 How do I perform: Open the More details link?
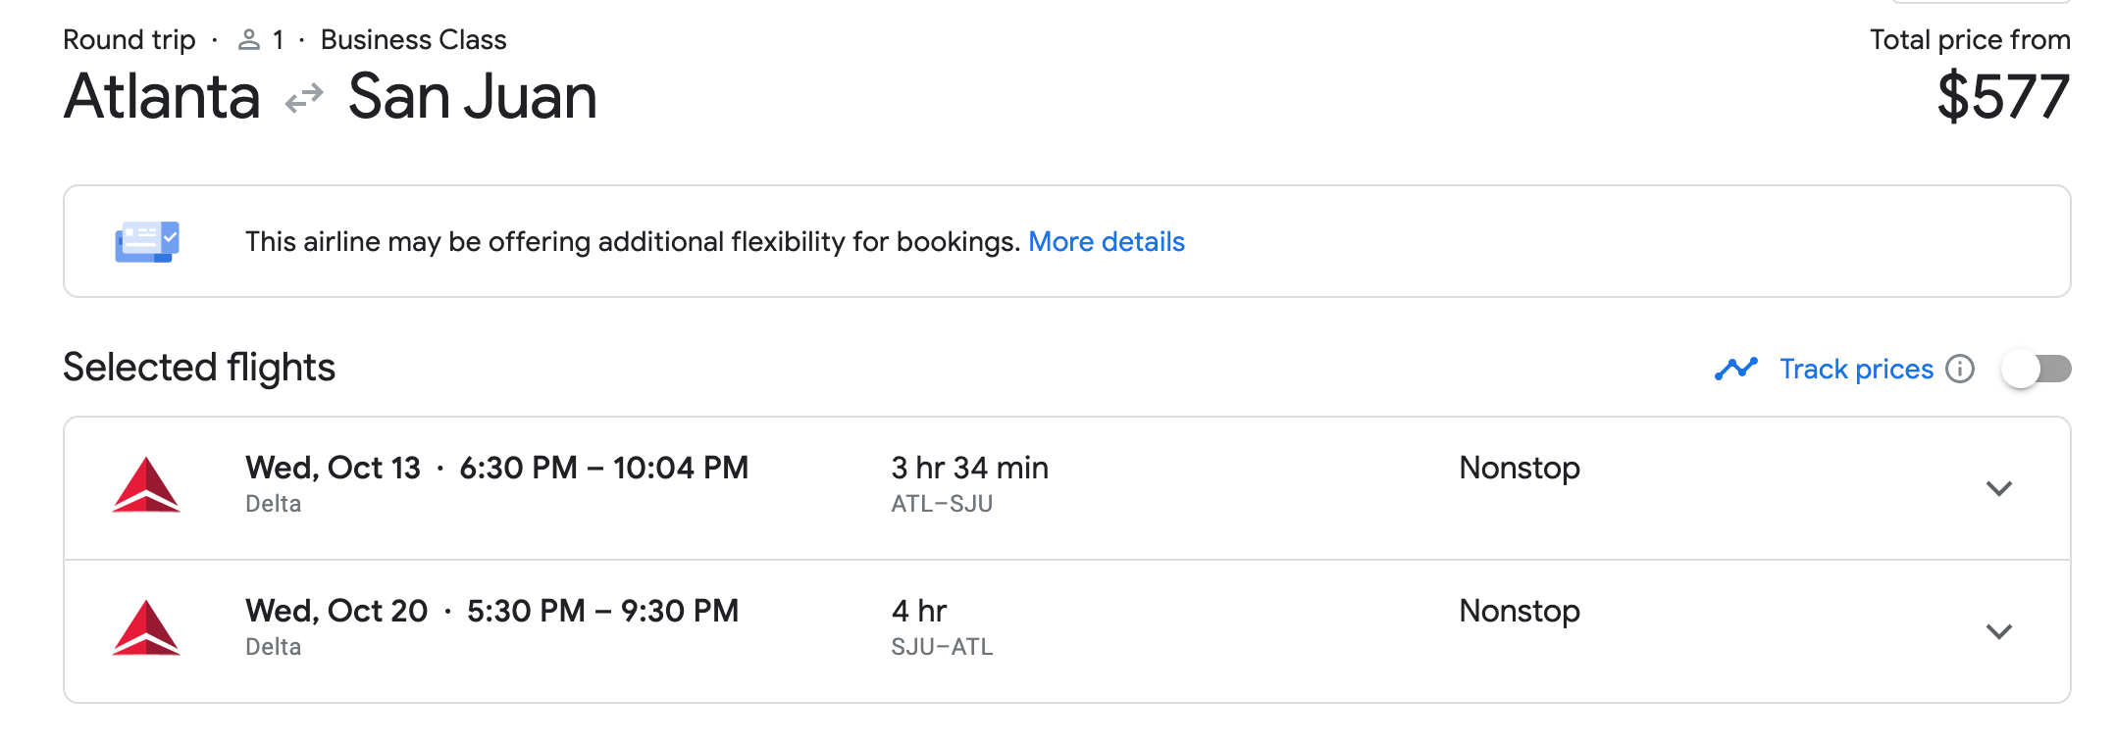(x=1106, y=241)
